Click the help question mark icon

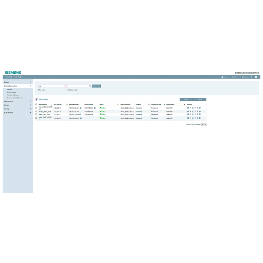point(256,77)
